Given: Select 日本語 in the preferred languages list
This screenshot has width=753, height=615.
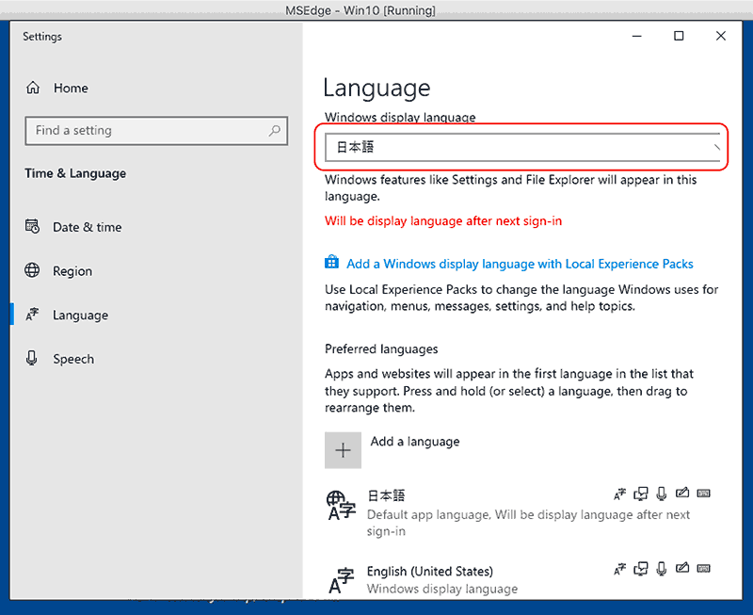Looking at the screenshot, I should point(386,496).
